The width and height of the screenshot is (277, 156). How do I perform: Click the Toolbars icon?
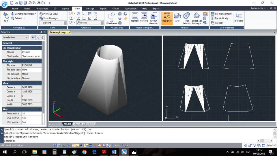coord(239,17)
